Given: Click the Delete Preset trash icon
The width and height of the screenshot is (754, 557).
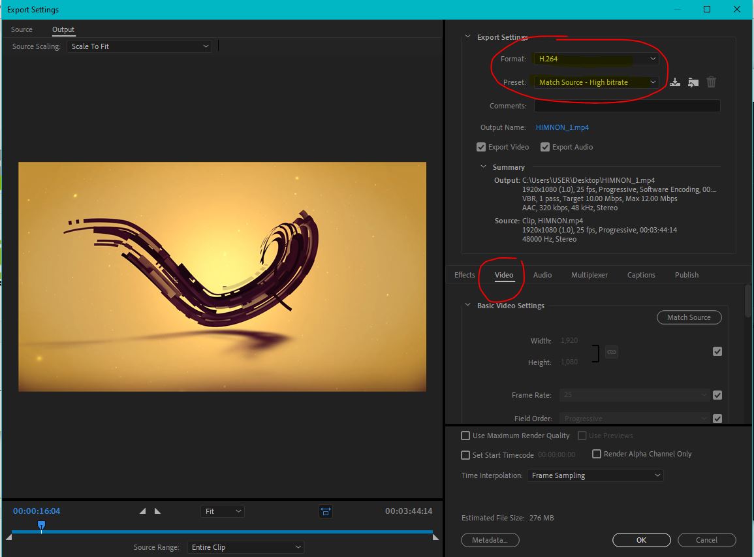Looking at the screenshot, I should point(712,82).
